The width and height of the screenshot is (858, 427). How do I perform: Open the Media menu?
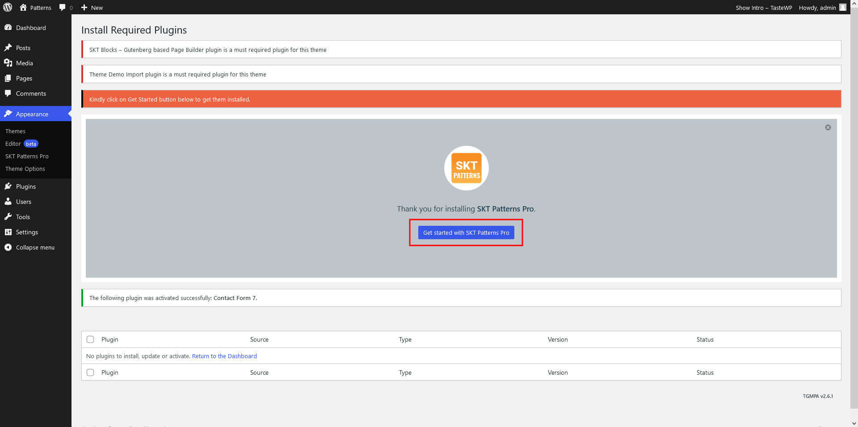click(36, 63)
